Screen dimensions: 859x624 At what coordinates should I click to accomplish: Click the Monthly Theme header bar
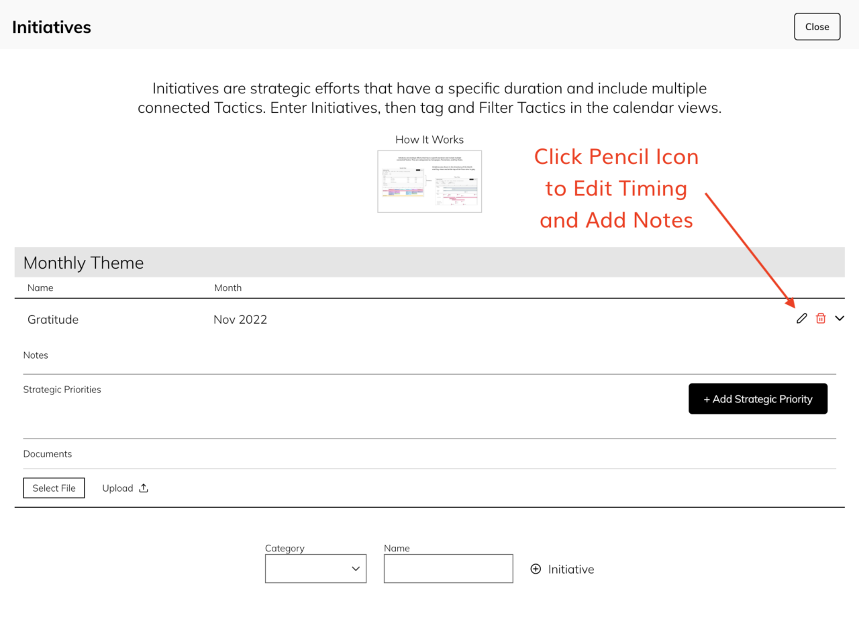click(83, 263)
